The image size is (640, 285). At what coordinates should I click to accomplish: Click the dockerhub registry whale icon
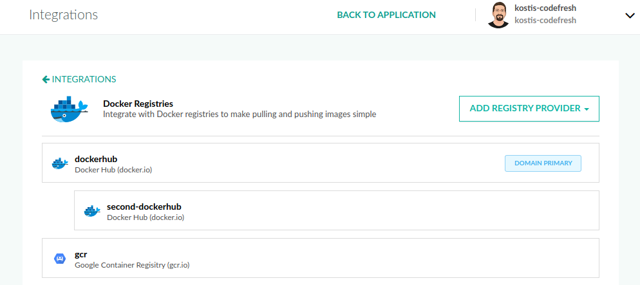coord(60,163)
